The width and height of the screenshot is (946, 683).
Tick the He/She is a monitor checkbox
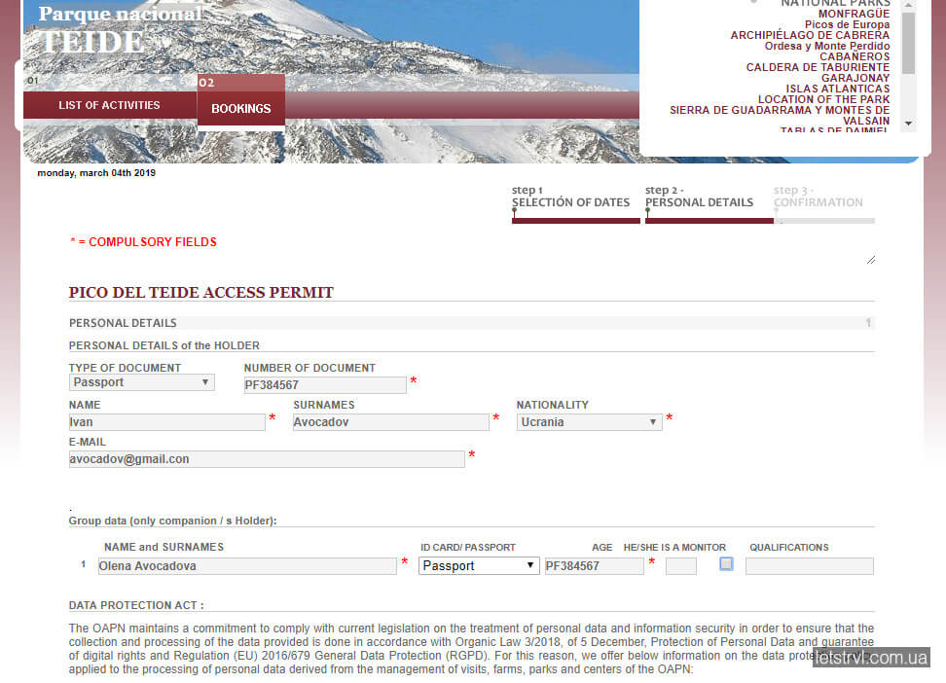tap(726, 563)
